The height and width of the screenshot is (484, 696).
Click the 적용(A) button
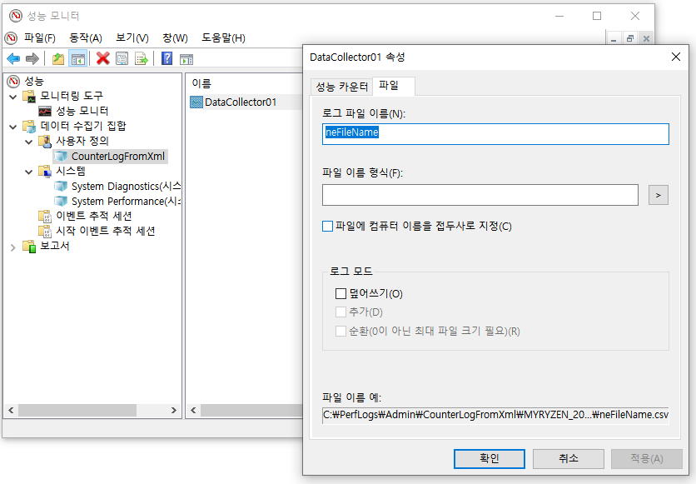[647, 459]
